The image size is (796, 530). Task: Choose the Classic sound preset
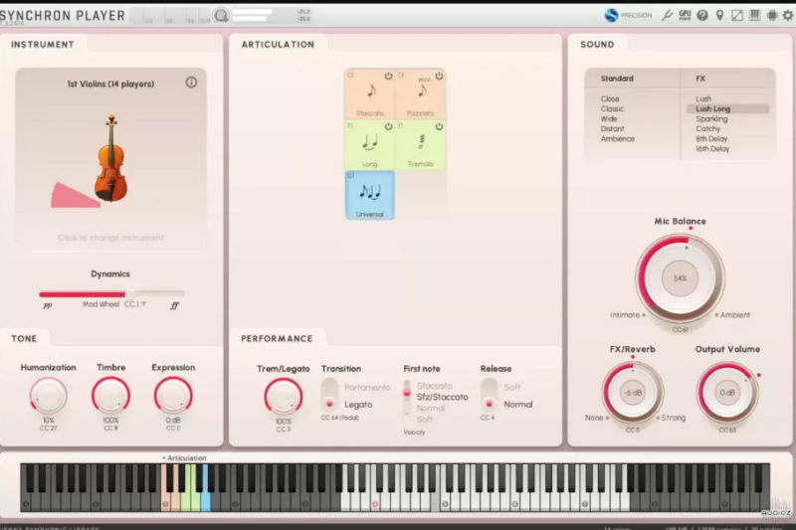tap(612, 108)
